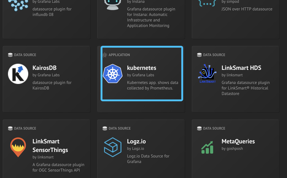Screen dimensions: 287x178
Task: Click the Instana robot logo
Action: click(x=113, y=5)
